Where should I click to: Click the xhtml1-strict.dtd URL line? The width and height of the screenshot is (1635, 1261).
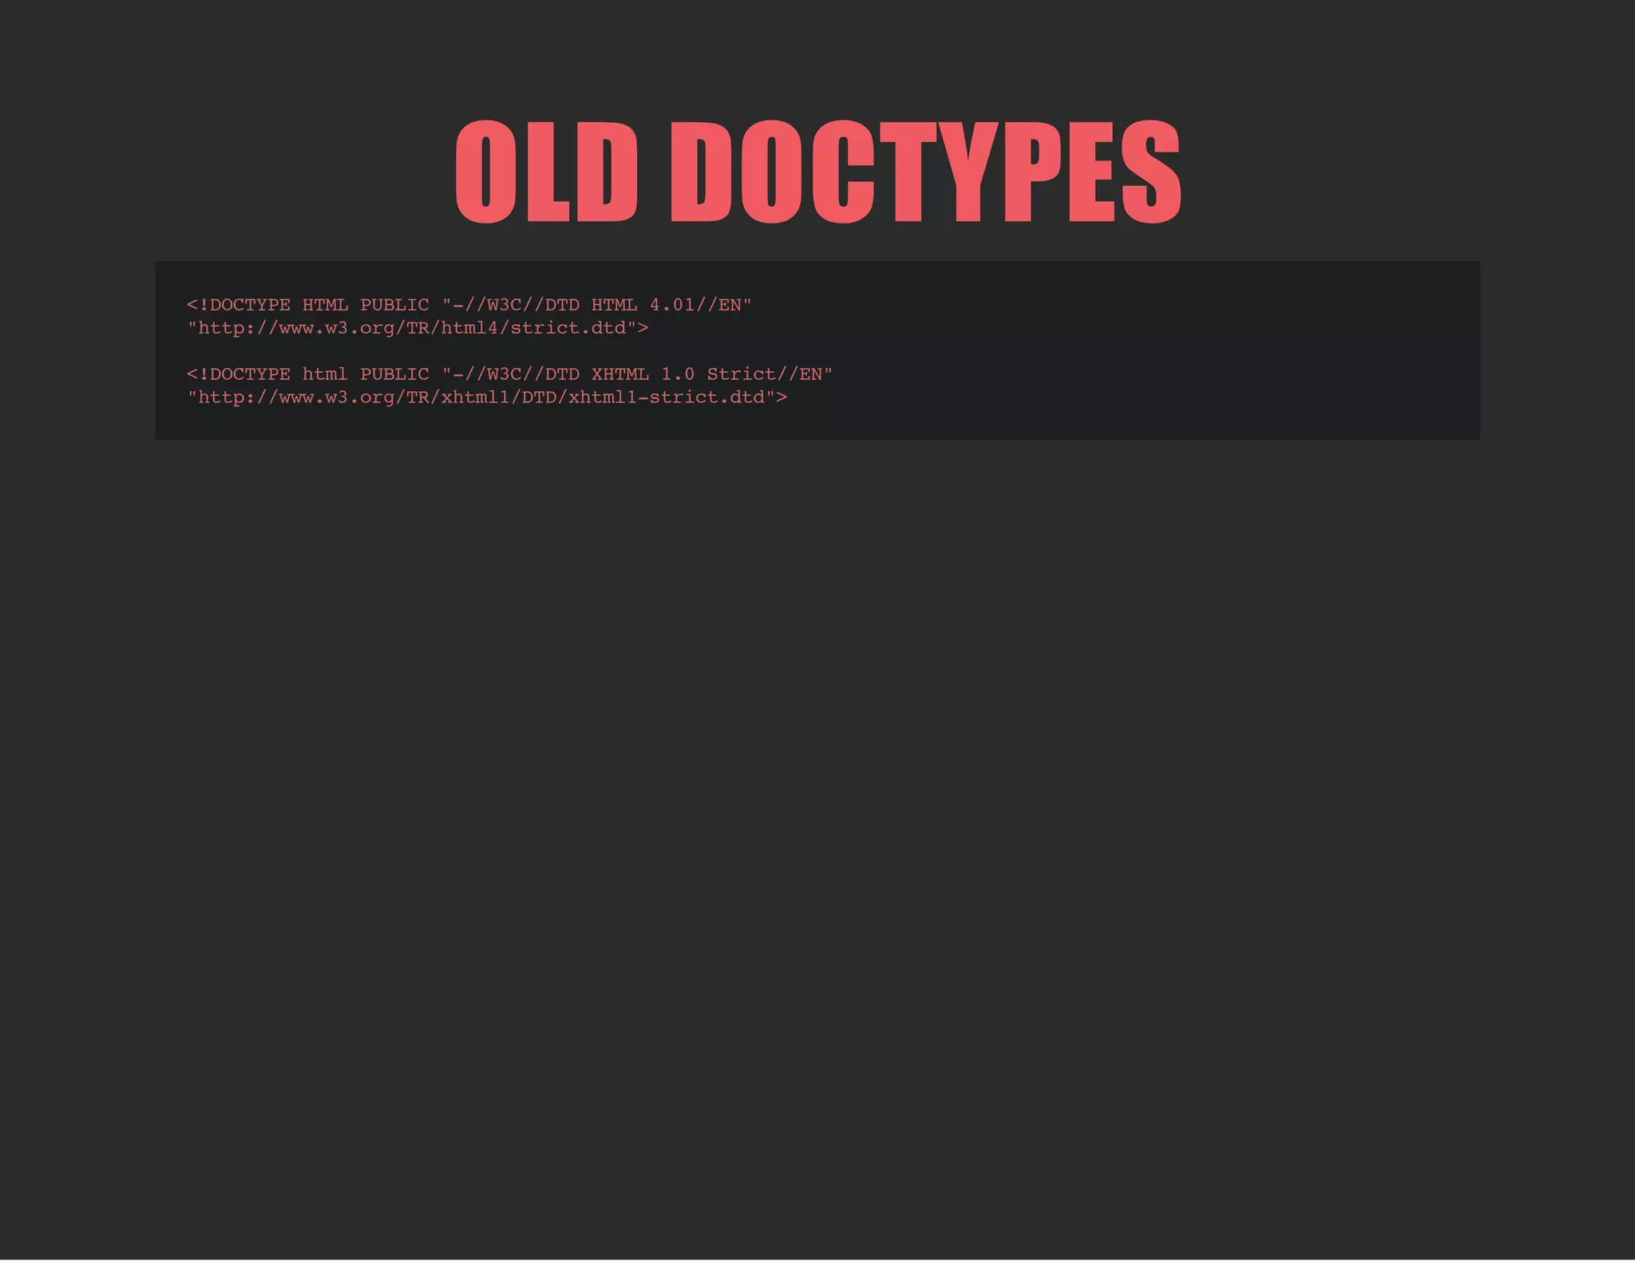[487, 397]
